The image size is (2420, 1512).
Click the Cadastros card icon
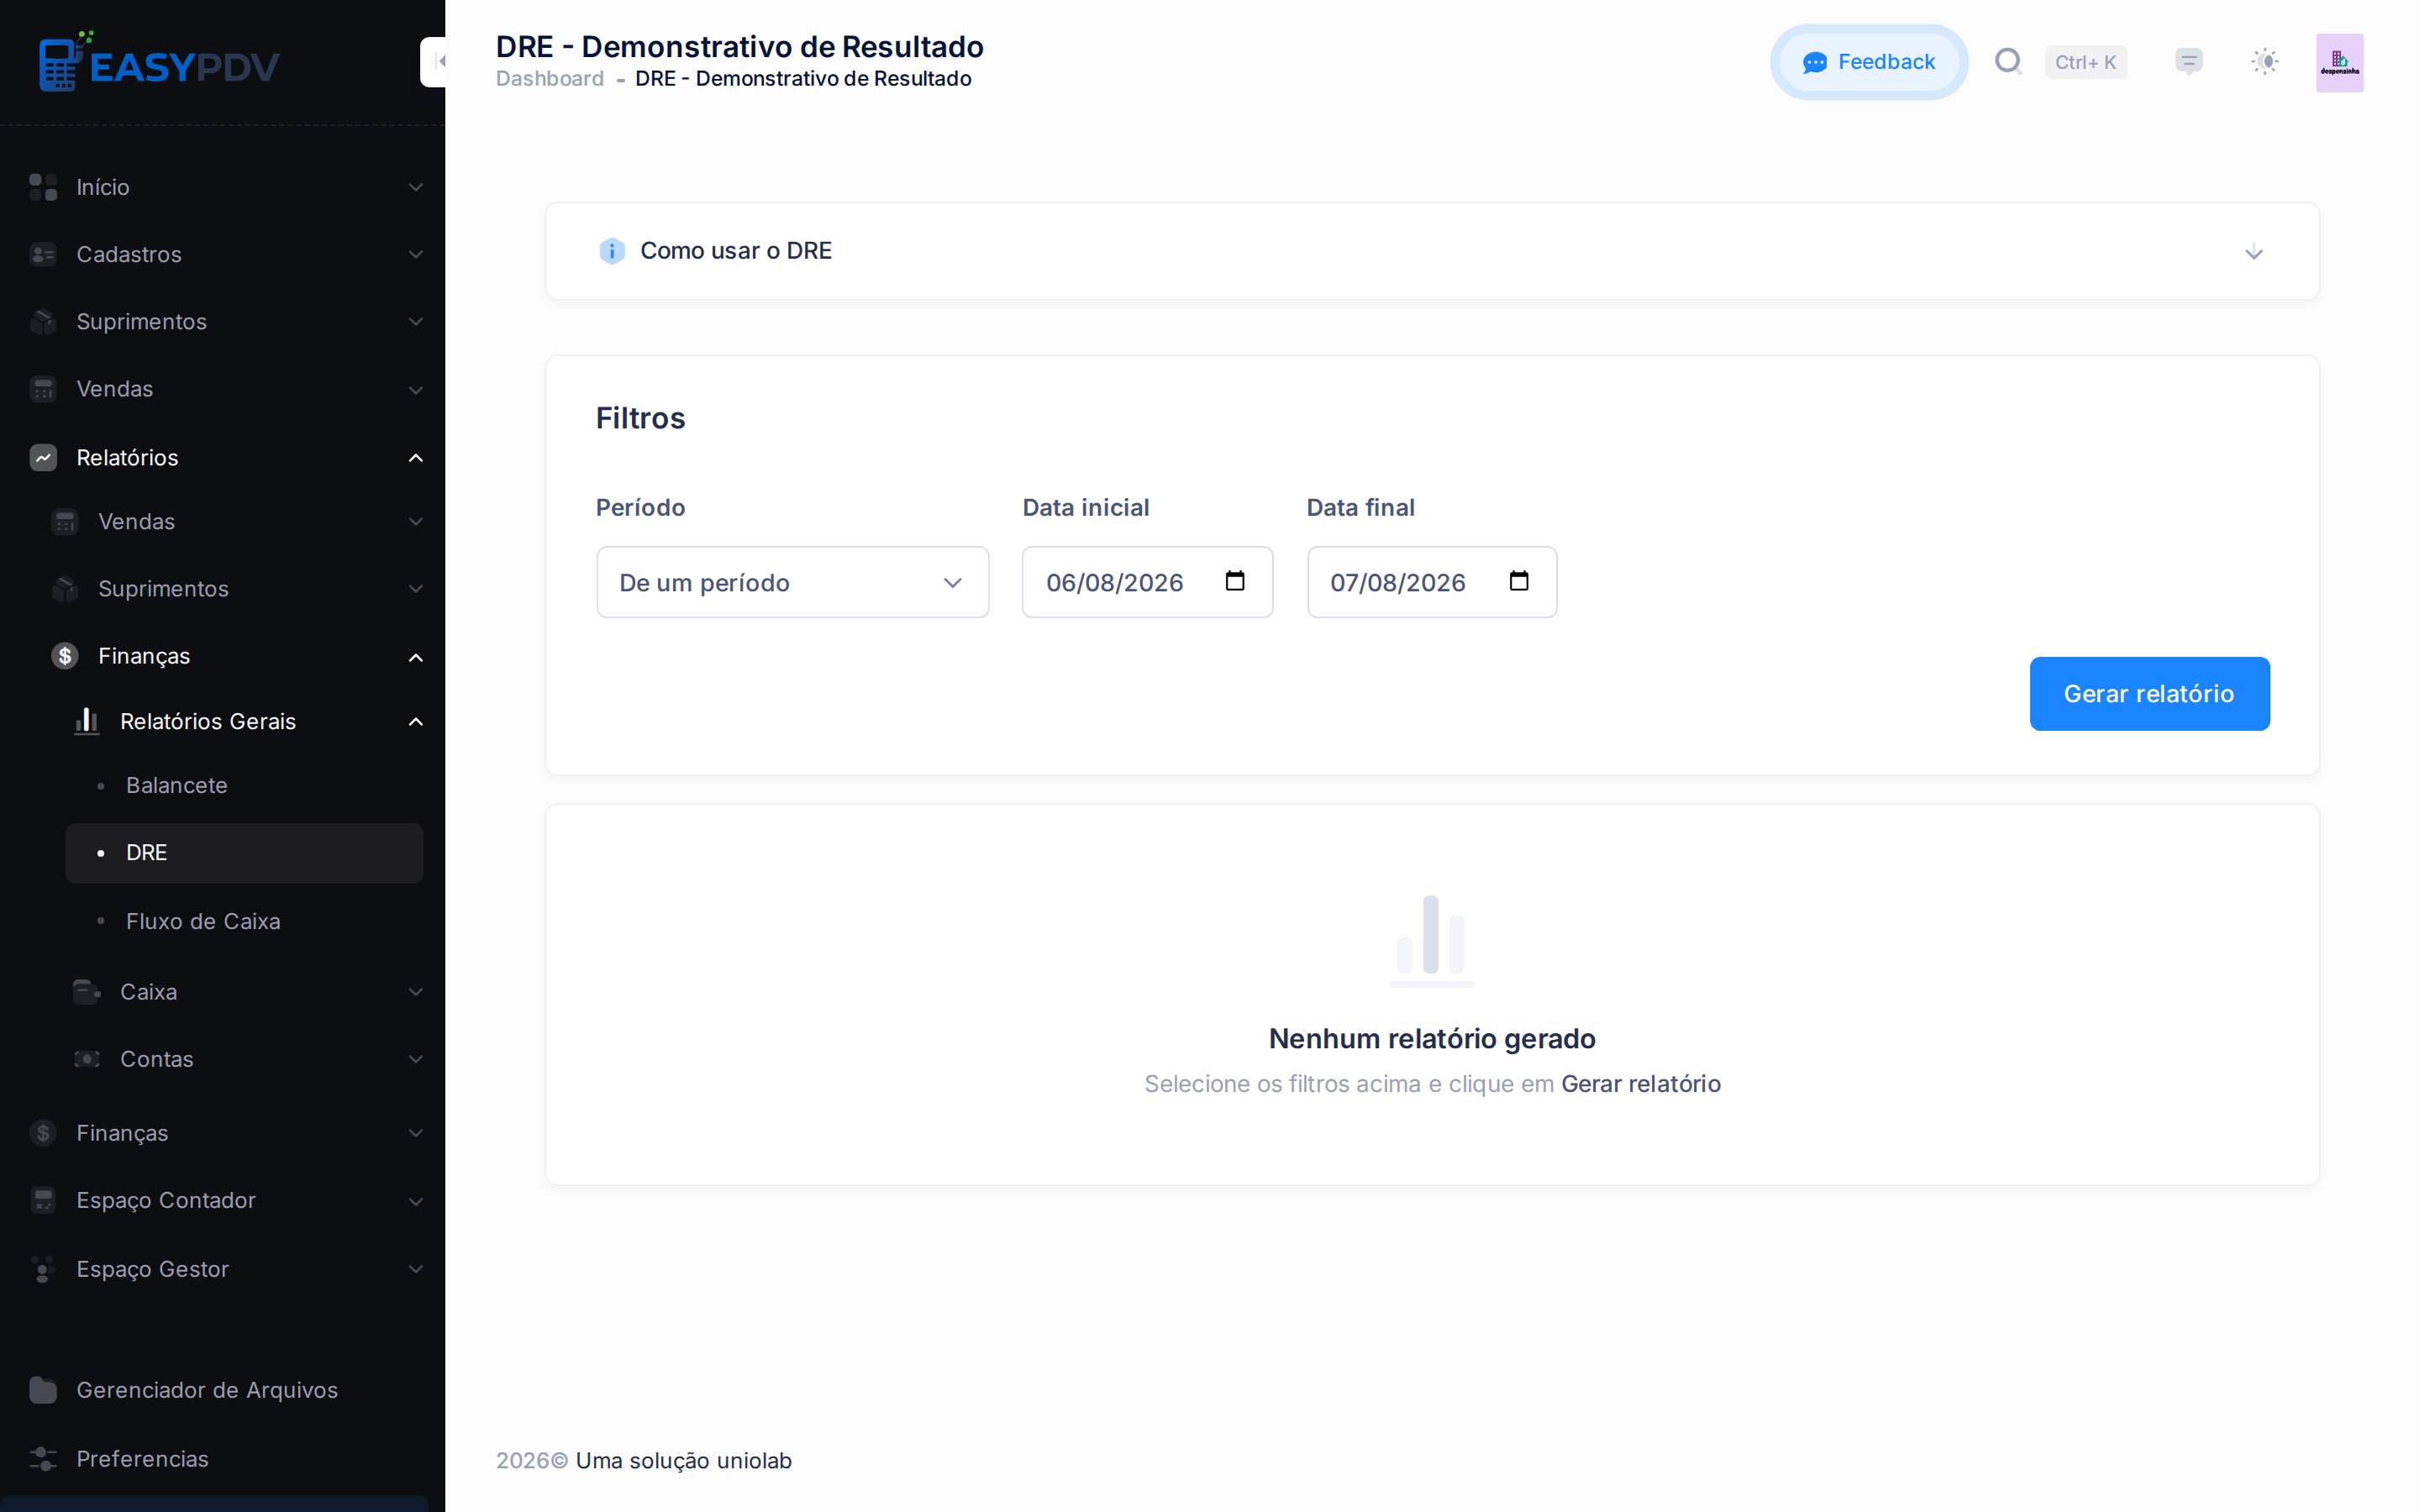43,254
